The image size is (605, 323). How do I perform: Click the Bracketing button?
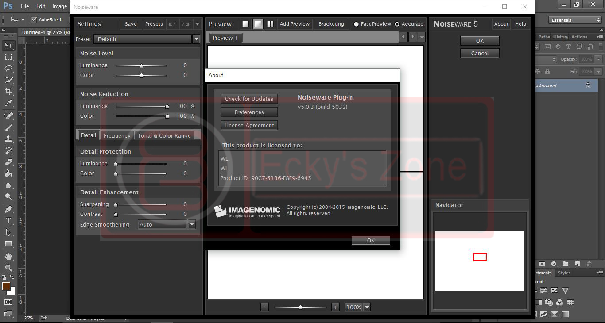coord(331,24)
